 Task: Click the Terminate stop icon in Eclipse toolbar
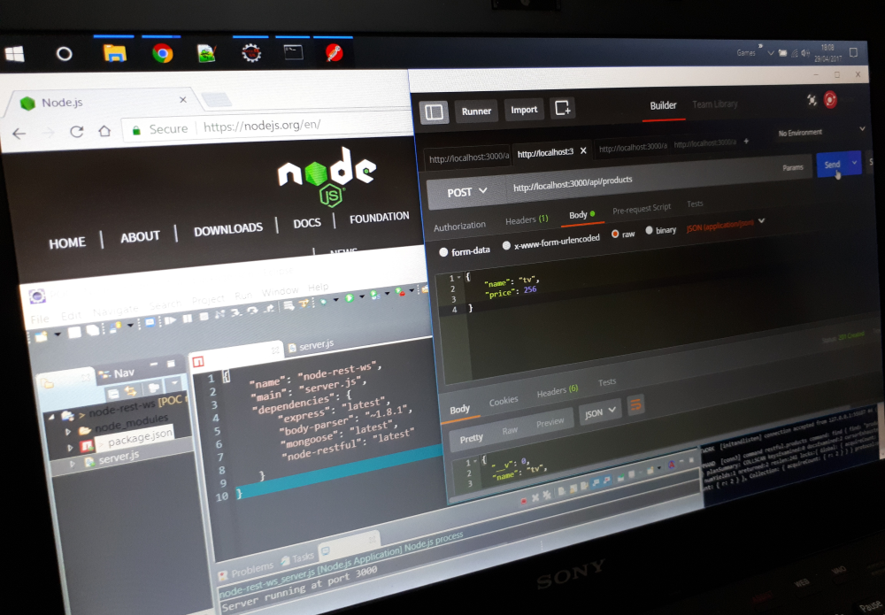point(204,317)
